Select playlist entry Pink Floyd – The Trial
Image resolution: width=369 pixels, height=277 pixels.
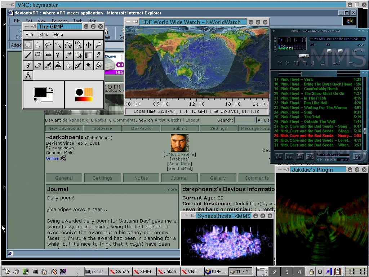pos(317,117)
